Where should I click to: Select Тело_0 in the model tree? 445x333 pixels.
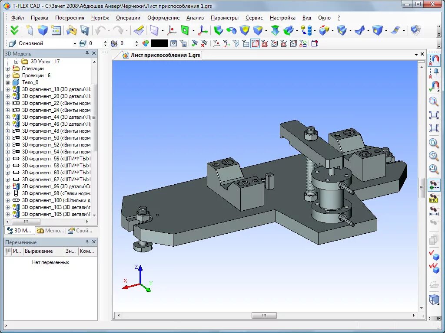pos(30,82)
